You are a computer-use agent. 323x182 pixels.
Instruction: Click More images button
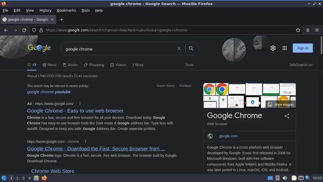tap(281, 104)
